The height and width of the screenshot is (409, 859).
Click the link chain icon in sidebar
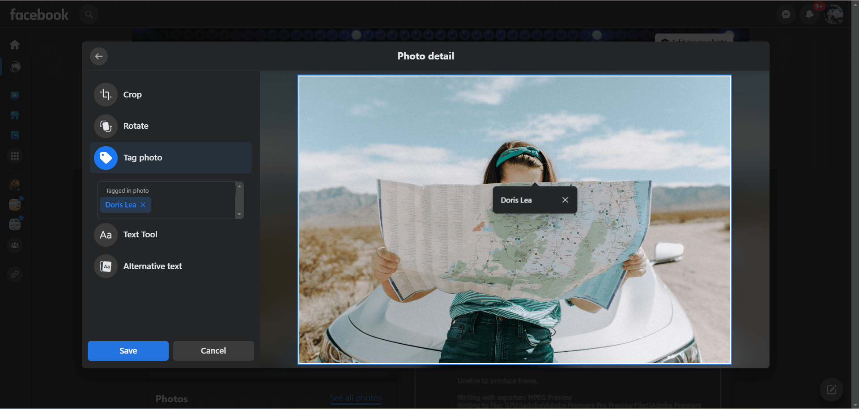point(15,274)
